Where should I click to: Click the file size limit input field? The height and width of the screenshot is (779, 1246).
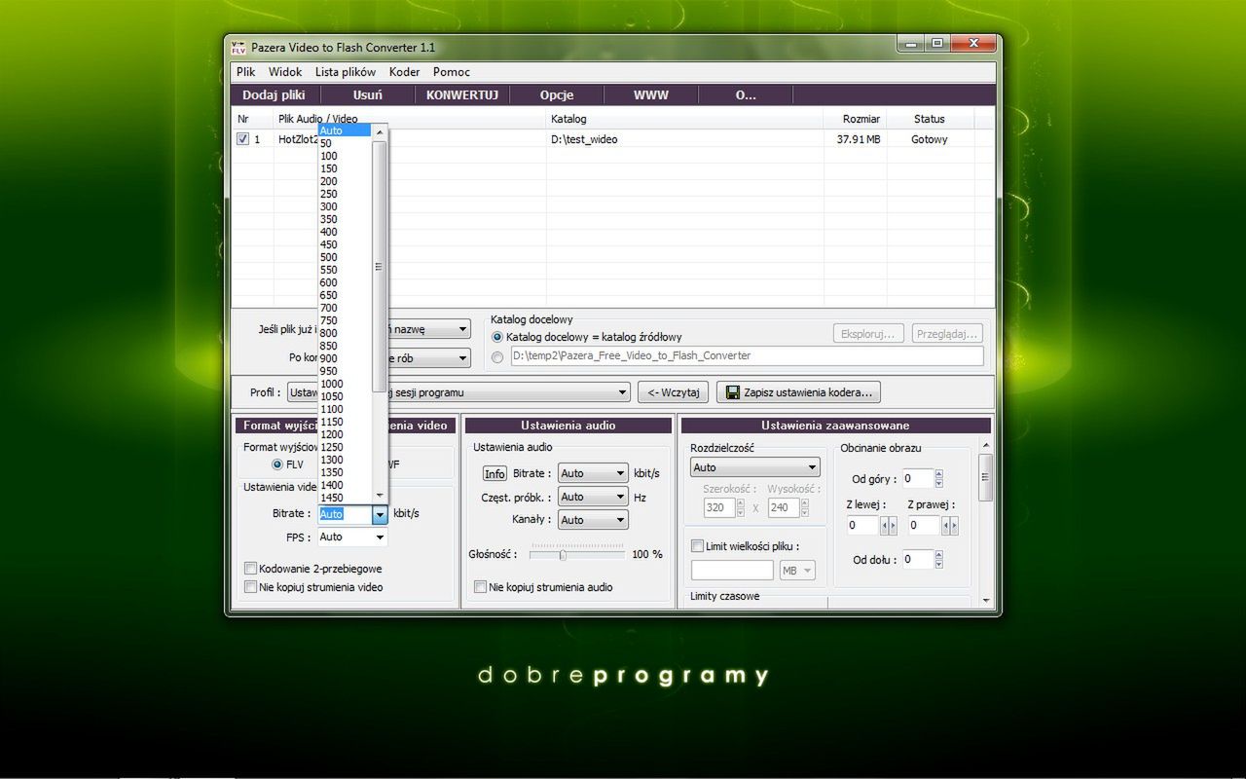click(732, 571)
